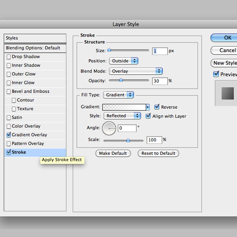237x237 pixels.
Task: Open Color Overlay settings by its label
Action: [x=26, y=126]
